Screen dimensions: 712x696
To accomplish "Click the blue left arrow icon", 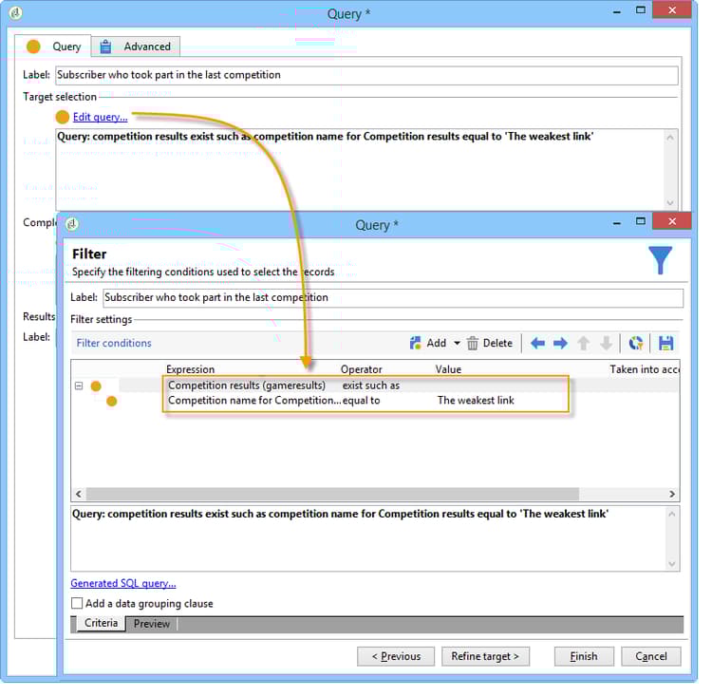I will (537, 343).
